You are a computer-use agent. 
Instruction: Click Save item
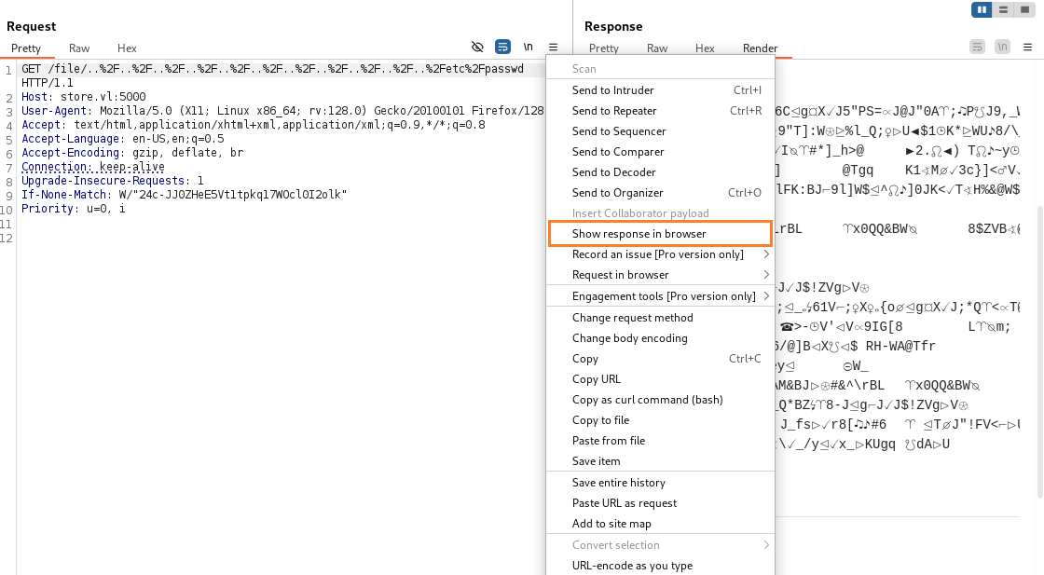[x=660, y=461]
